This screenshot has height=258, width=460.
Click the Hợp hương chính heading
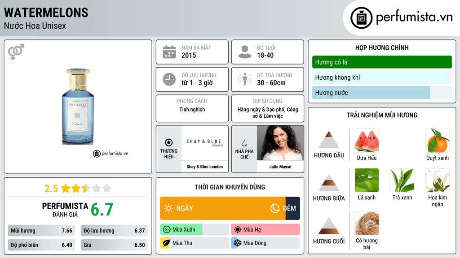[x=382, y=47]
